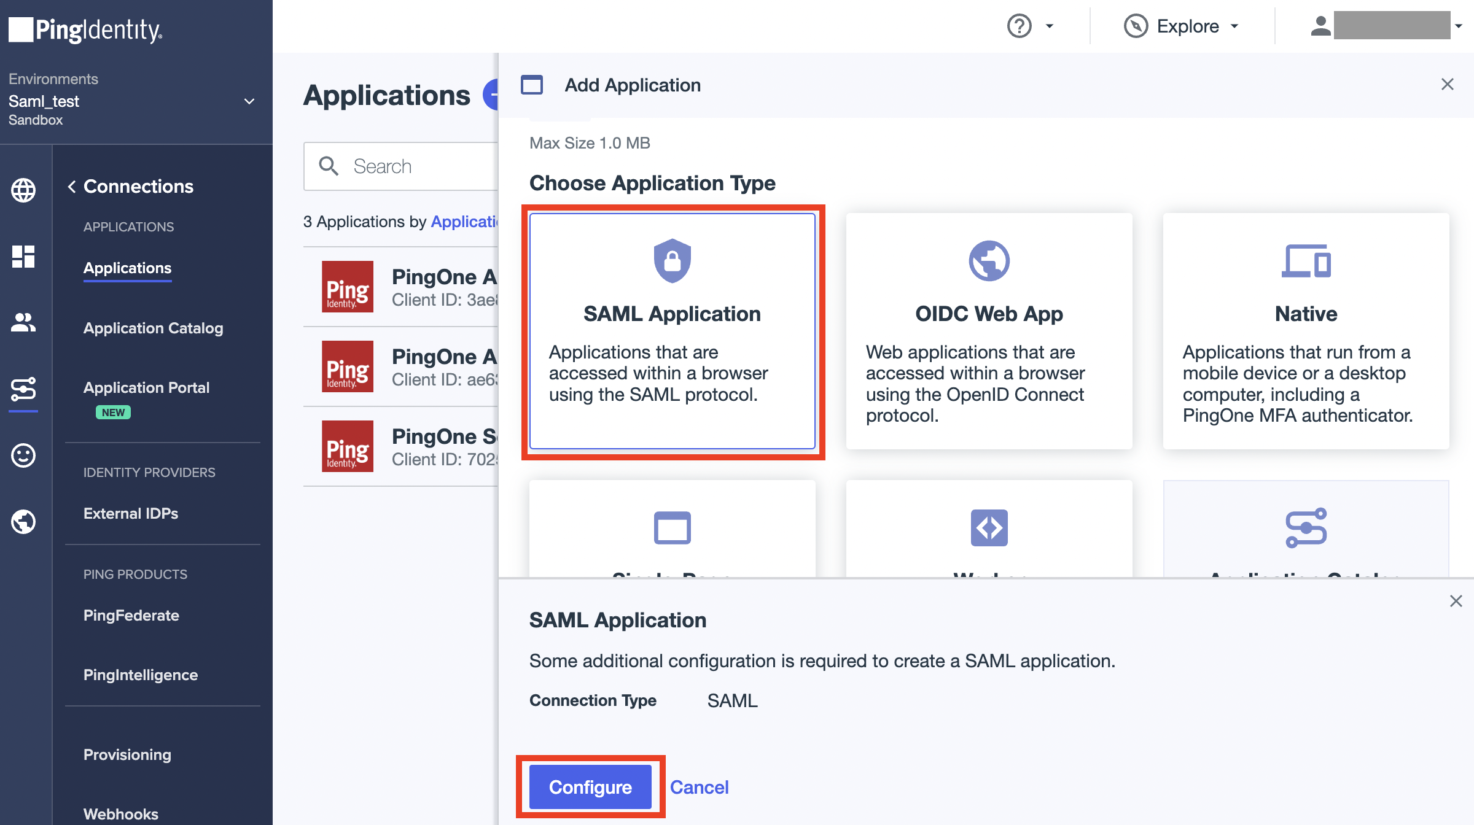Open PingIntelligence in sidebar
Image resolution: width=1474 pixels, height=825 pixels.
tap(141, 675)
